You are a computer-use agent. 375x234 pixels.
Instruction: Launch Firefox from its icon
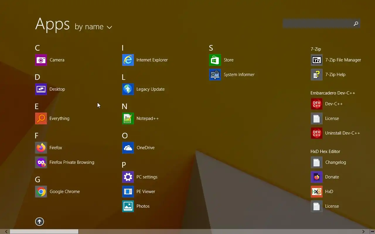[x=41, y=148]
